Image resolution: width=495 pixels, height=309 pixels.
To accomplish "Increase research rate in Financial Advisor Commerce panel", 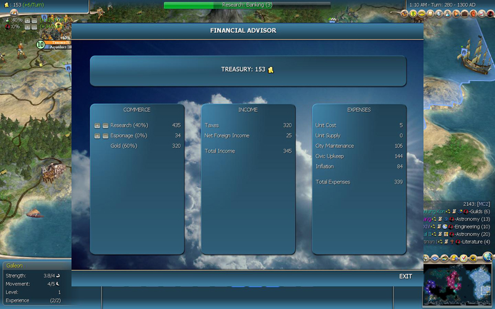I will [x=97, y=125].
